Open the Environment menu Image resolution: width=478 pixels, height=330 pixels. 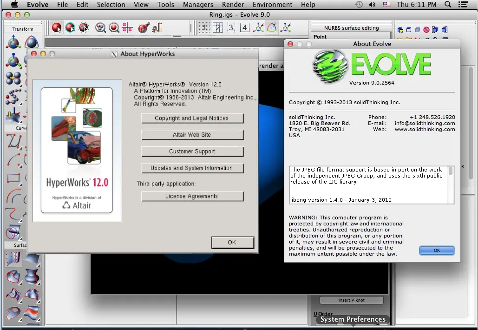pos(272,5)
